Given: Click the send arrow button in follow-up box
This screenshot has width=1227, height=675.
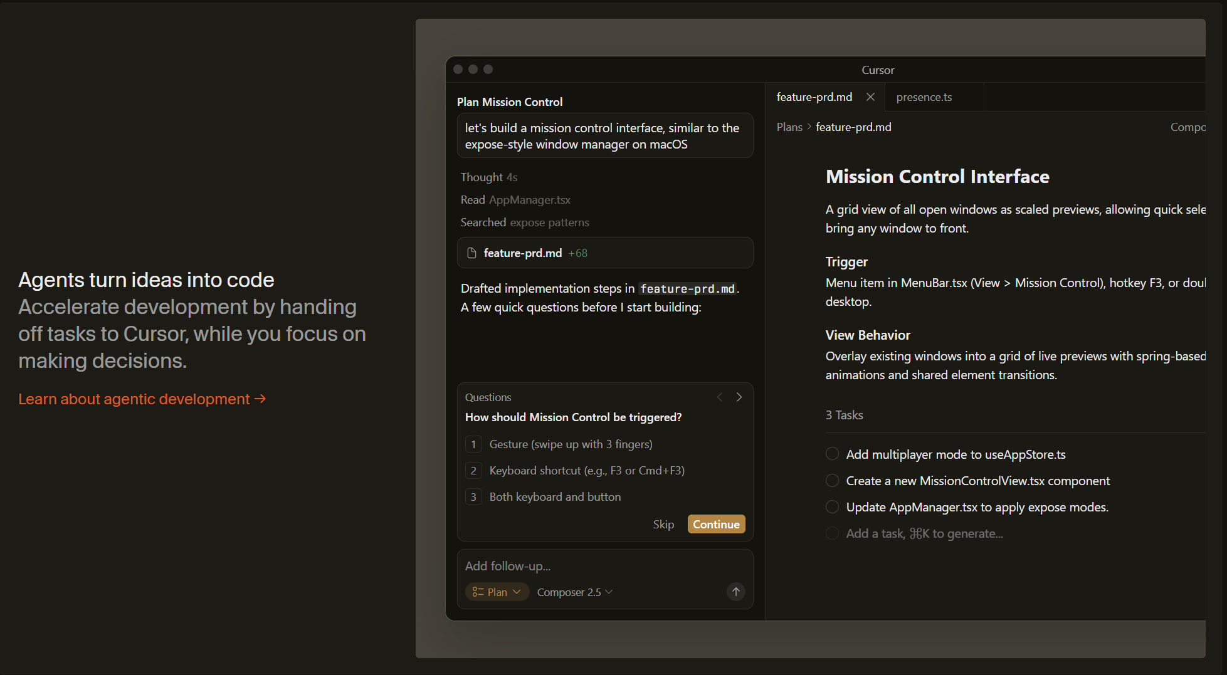Looking at the screenshot, I should click(736, 592).
